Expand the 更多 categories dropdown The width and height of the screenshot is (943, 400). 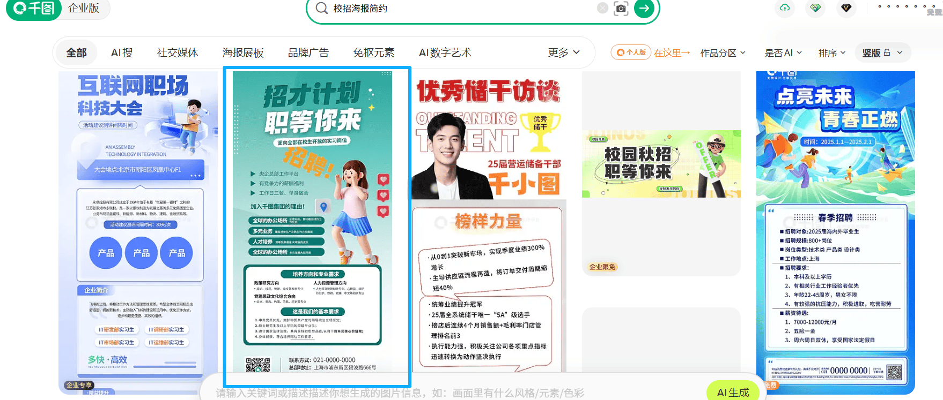563,52
